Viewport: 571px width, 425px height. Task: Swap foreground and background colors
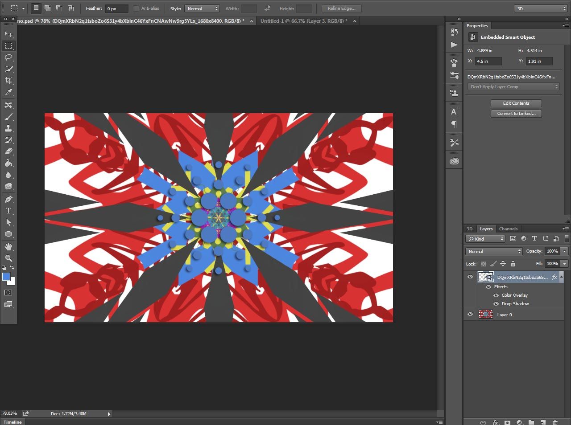[x=12, y=268]
